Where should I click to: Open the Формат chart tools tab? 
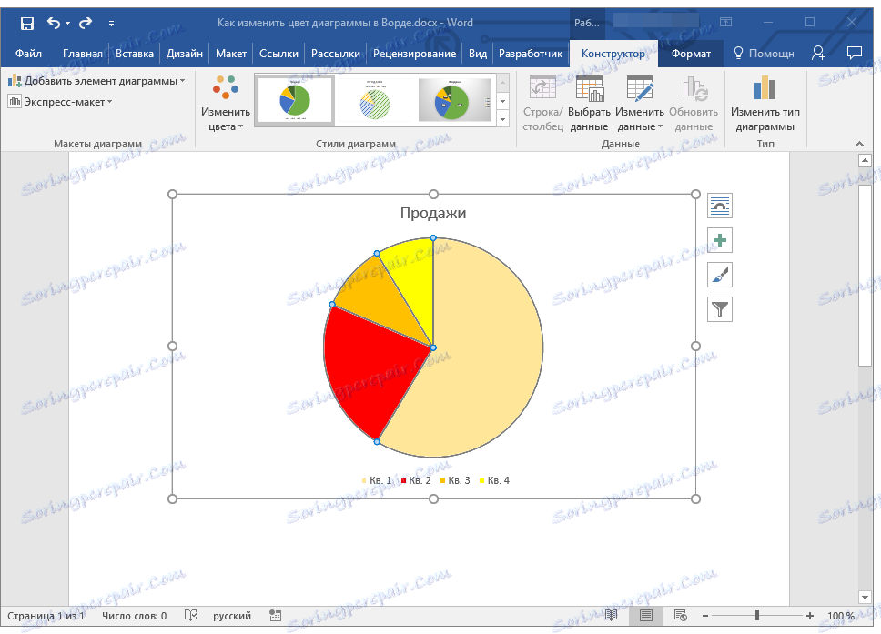coord(691,54)
